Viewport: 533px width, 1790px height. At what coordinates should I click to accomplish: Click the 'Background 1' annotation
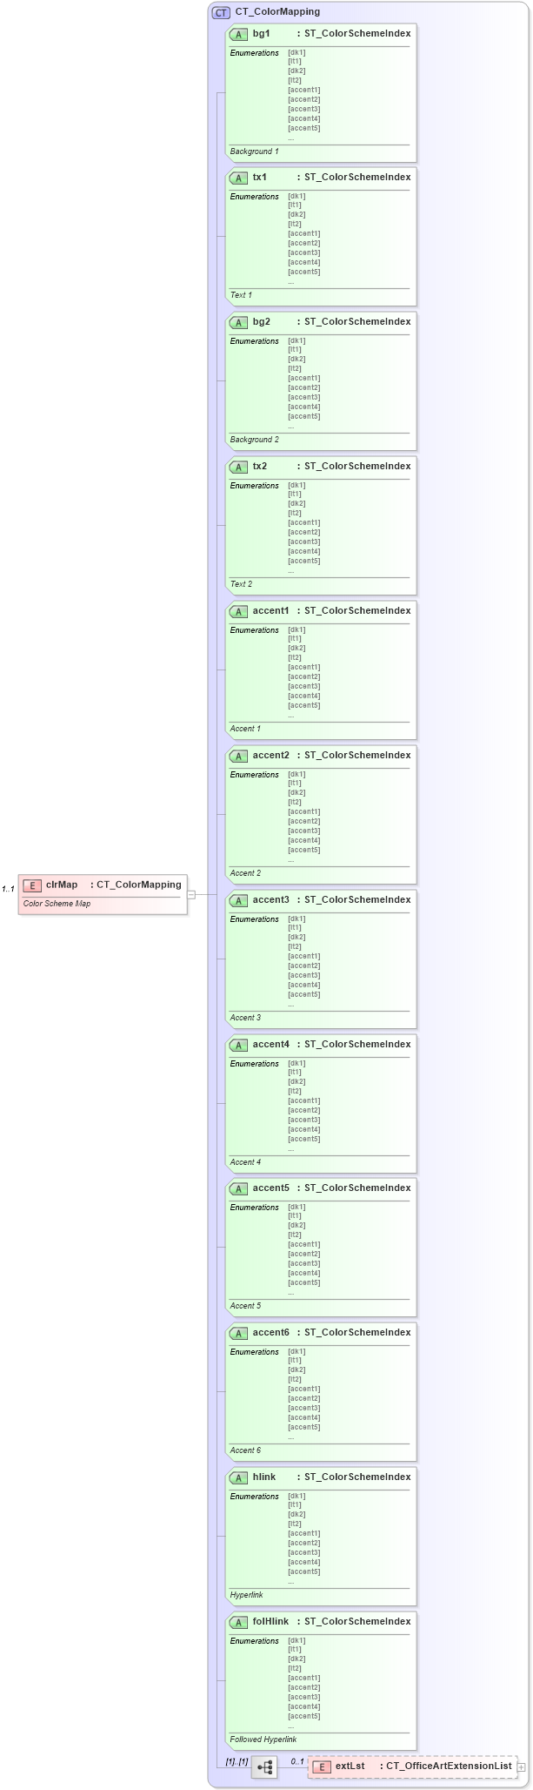pyautogui.click(x=255, y=151)
